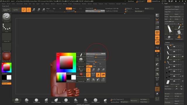
Task: Select the Rotate icon on the top shelf
Action: pos(44,10)
